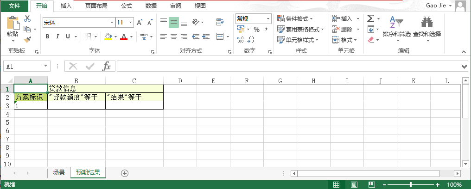The image size is (471, 189).
Task: Open Find and Select binoculars
Action: point(426,27)
